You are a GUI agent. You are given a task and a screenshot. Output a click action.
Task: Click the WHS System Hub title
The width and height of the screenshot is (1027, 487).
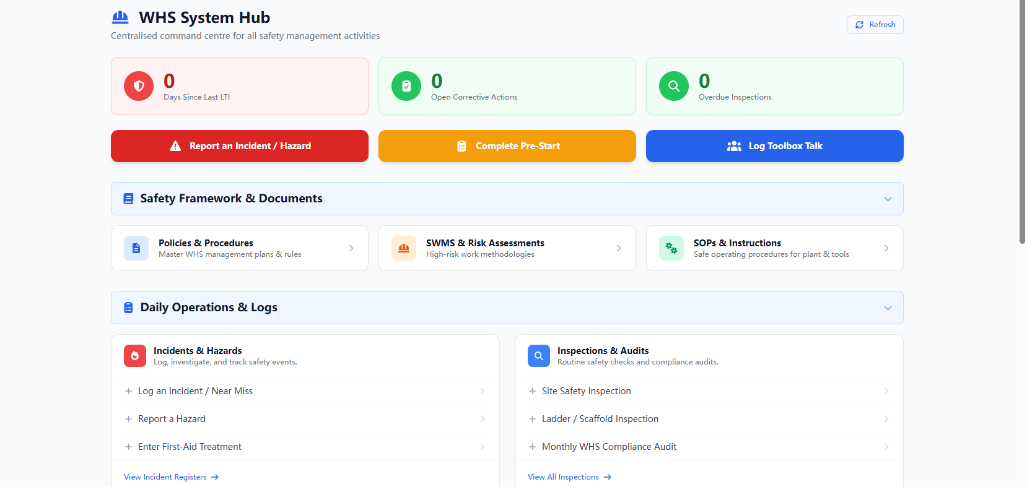click(x=204, y=17)
